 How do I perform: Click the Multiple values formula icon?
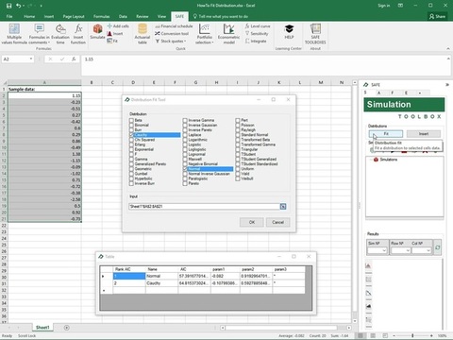pos(14,29)
